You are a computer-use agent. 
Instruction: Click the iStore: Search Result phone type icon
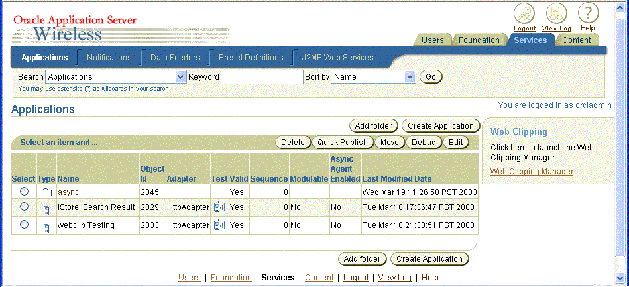(46, 209)
